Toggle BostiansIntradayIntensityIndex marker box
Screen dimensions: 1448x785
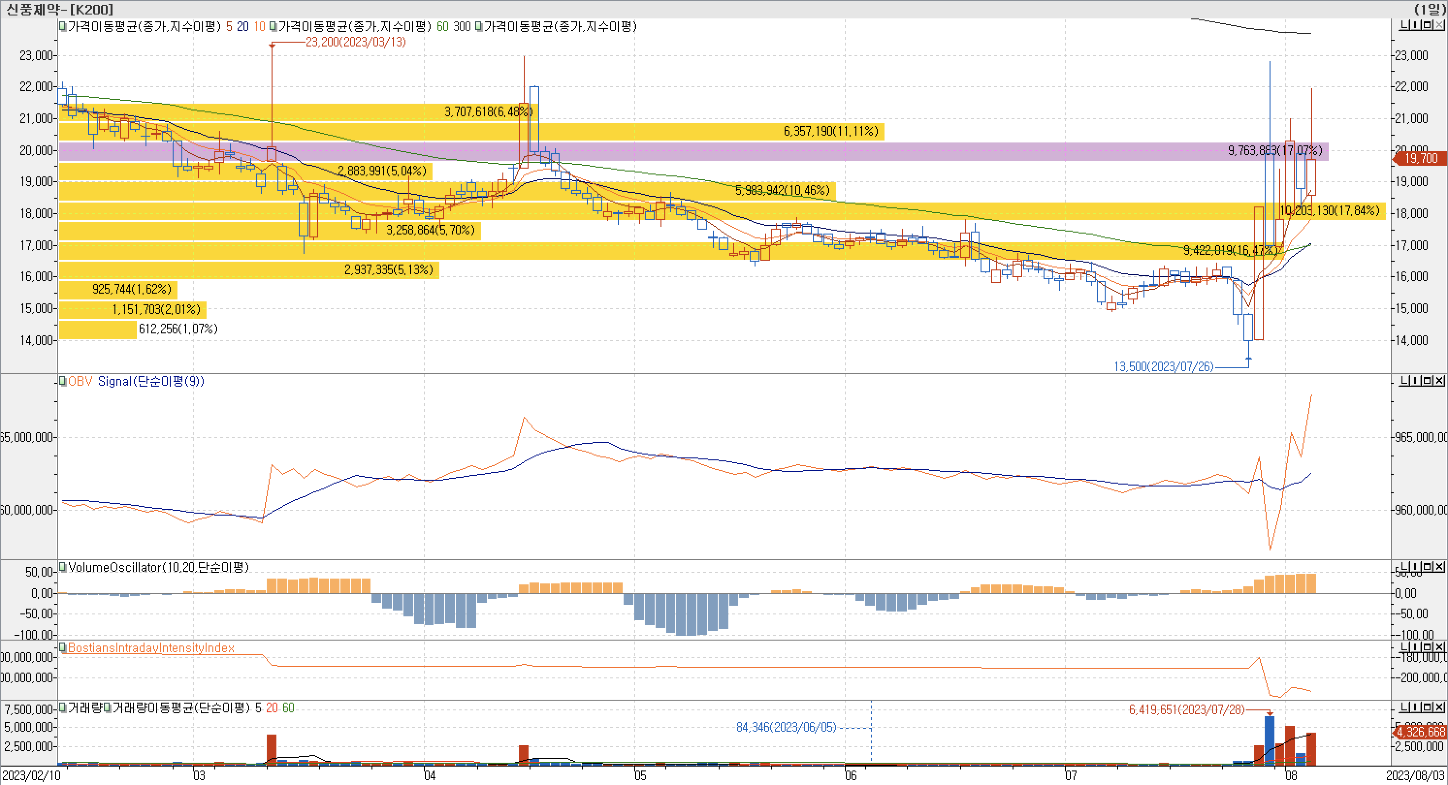(x=63, y=648)
